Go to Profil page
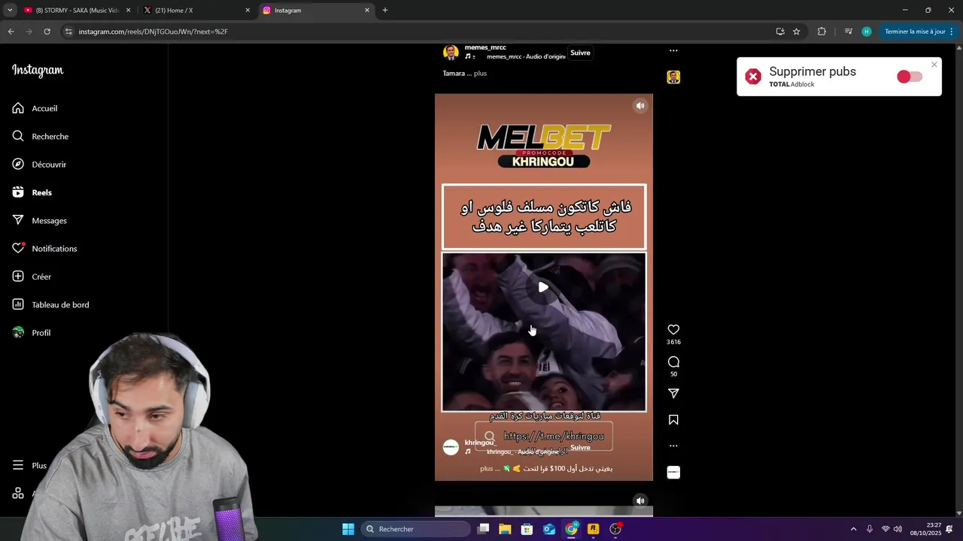This screenshot has height=541, width=963. [32, 333]
